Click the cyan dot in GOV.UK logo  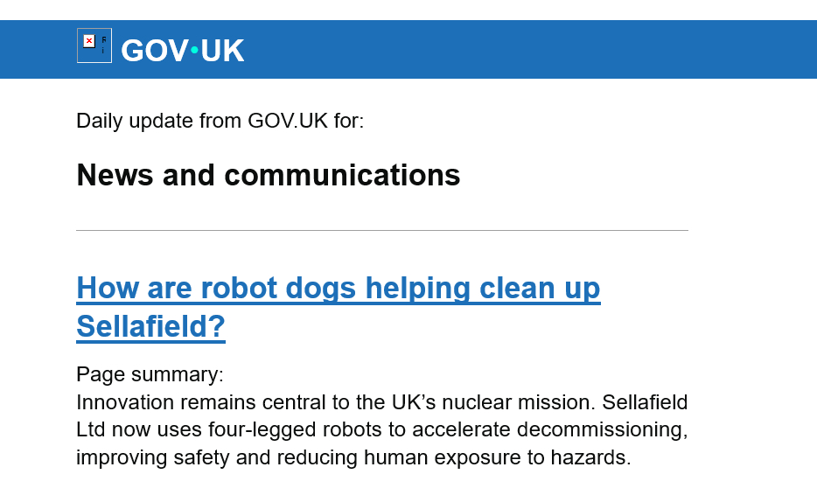(x=194, y=50)
